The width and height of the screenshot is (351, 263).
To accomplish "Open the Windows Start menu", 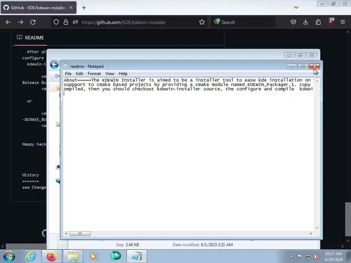I will pyautogui.click(x=9, y=256).
